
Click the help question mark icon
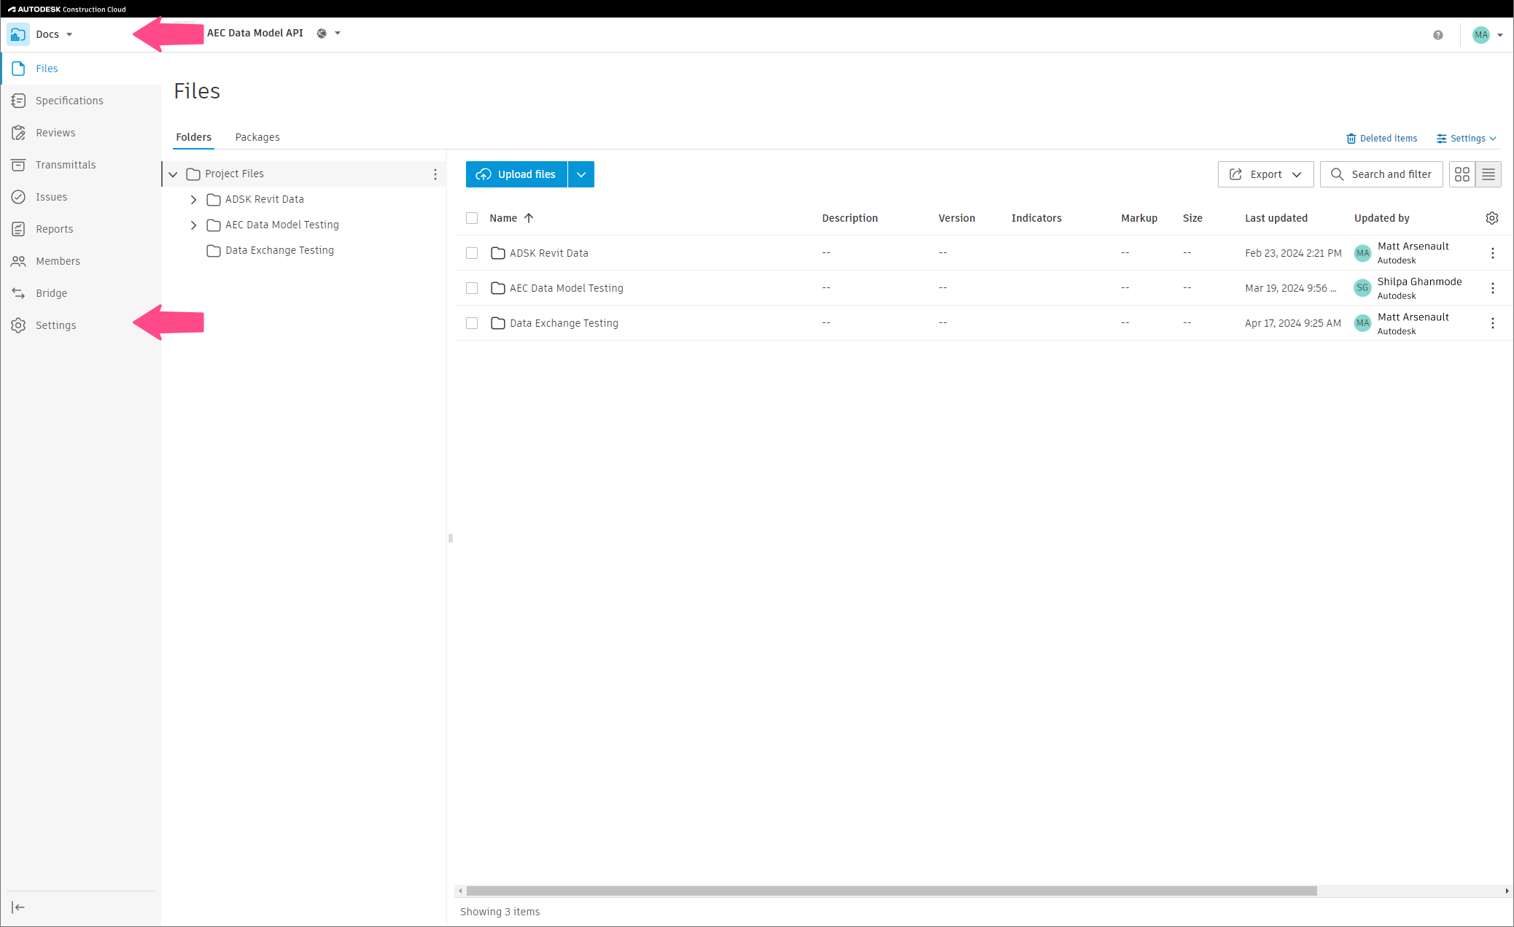[1437, 35]
